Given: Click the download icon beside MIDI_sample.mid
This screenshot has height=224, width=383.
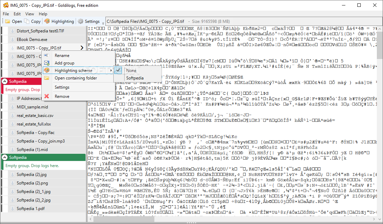Looking at the screenshot, I should [12, 107].
